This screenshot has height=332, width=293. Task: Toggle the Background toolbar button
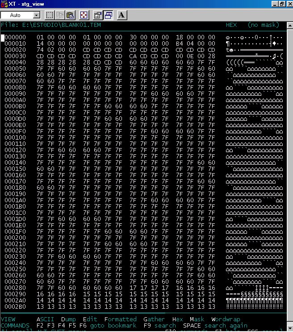108,15
